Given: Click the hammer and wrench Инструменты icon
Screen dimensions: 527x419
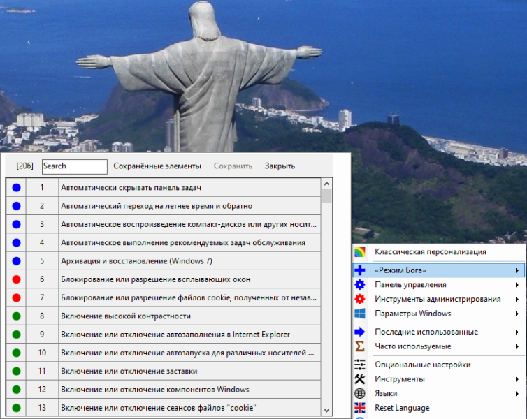Looking at the screenshot, I should [360, 379].
